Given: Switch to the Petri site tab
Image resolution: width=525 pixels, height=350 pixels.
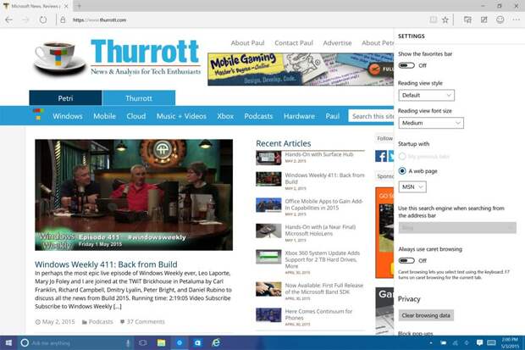Looking at the screenshot, I should pos(65,98).
